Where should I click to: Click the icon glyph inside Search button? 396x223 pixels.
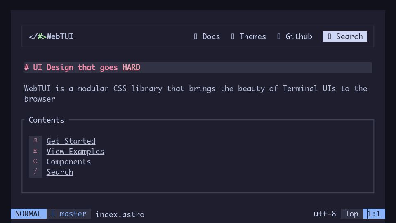pos(329,37)
